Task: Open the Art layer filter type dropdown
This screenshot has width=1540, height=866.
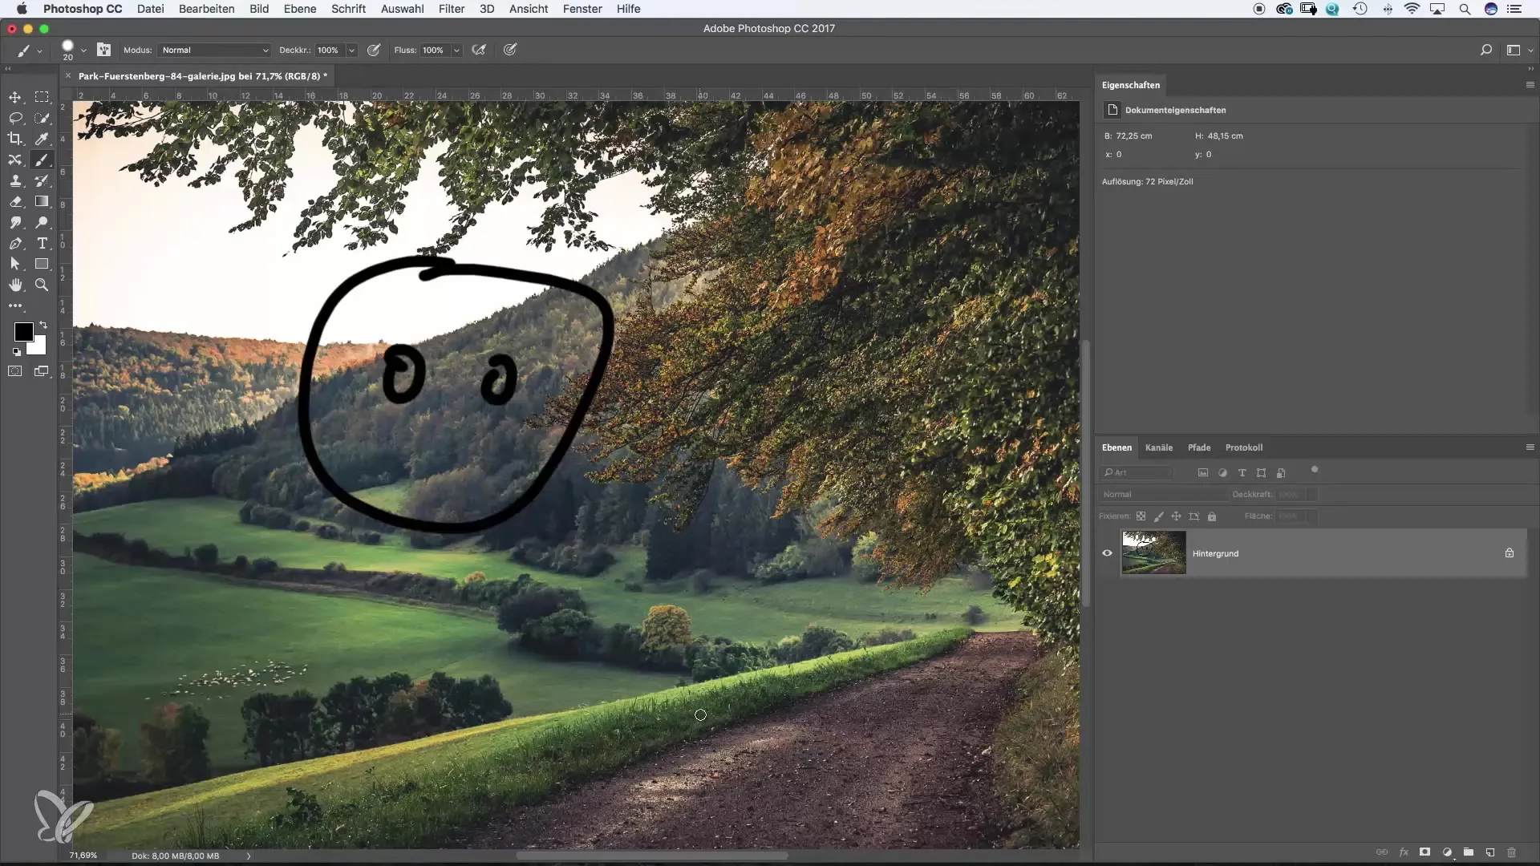Action: click(x=1136, y=473)
